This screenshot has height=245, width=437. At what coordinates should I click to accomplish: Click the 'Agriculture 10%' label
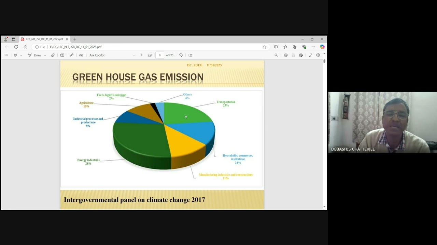[x=86, y=104]
